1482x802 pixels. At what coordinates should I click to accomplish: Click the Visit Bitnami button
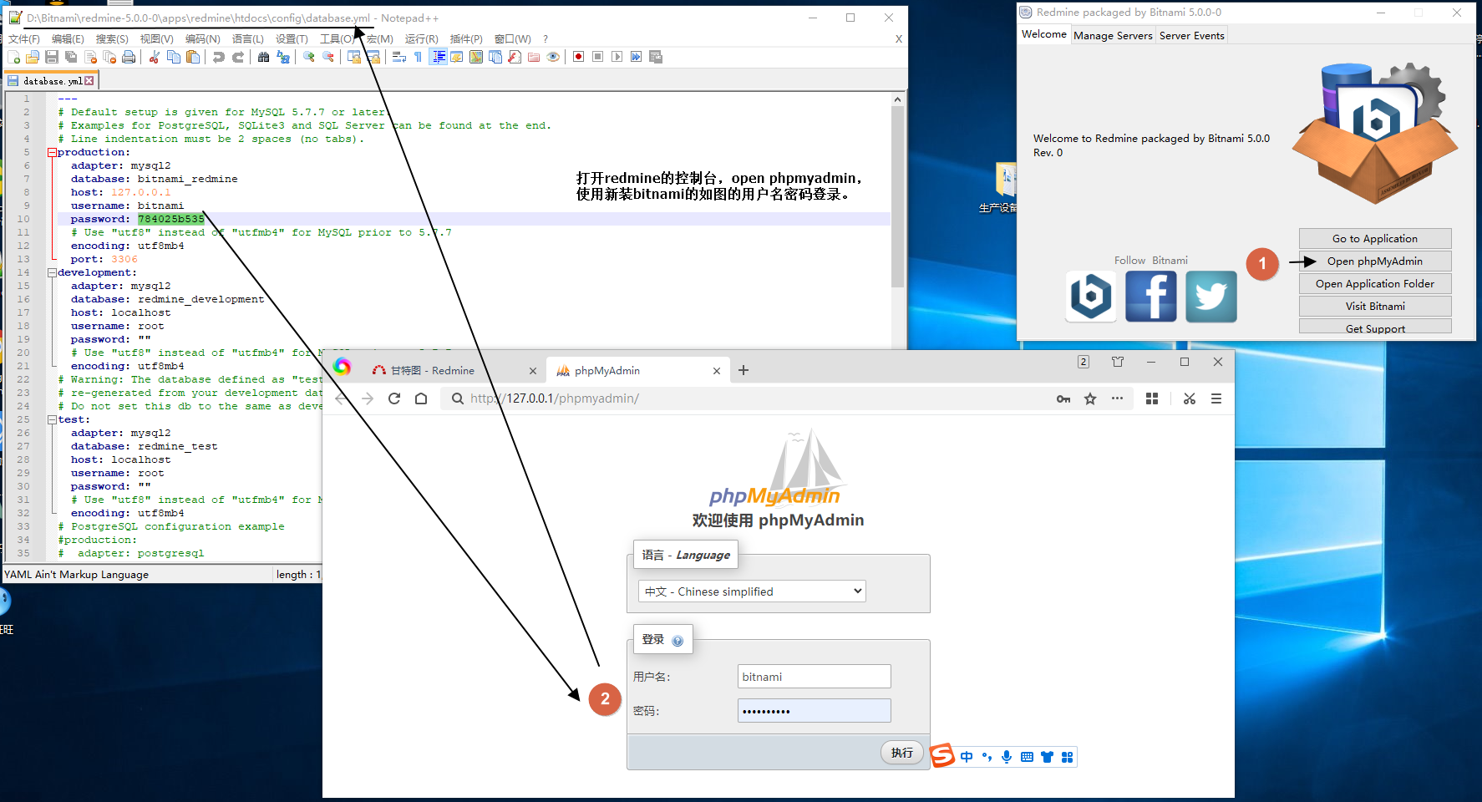(1375, 306)
